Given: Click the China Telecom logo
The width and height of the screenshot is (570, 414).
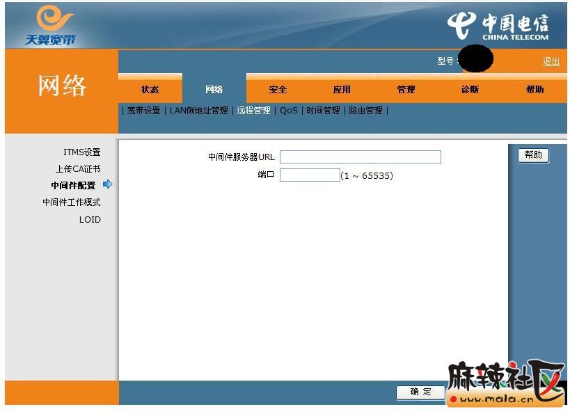Looking at the screenshot, I should click(498, 26).
